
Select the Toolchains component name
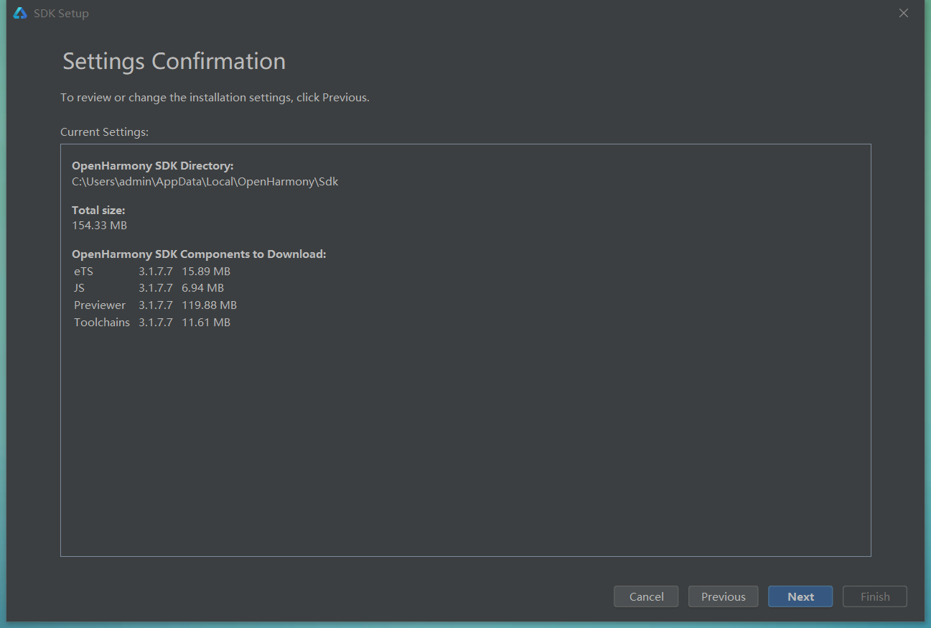click(102, 323)
